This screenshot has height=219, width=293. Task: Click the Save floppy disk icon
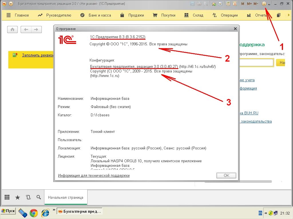point(192,4)
